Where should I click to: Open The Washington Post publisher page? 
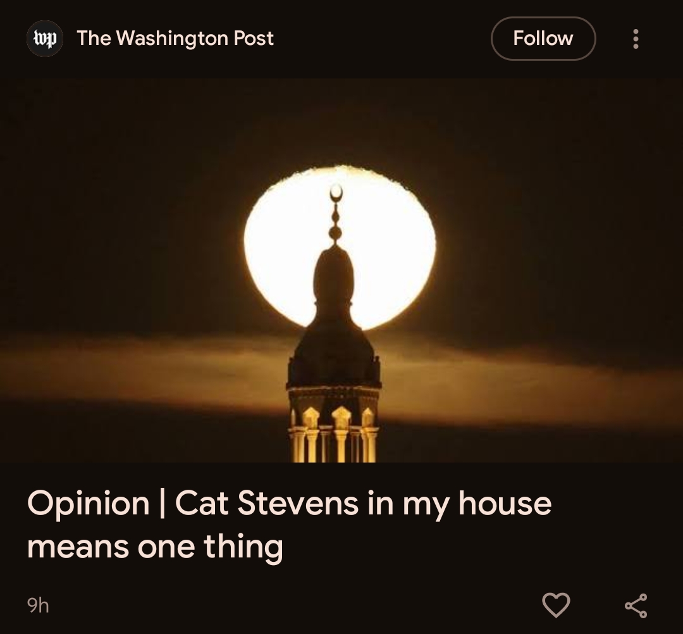pyautogui.click(x=175, y=39)
